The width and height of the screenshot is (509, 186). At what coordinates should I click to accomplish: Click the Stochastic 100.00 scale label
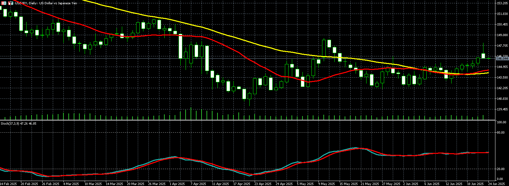pos(501,122)
